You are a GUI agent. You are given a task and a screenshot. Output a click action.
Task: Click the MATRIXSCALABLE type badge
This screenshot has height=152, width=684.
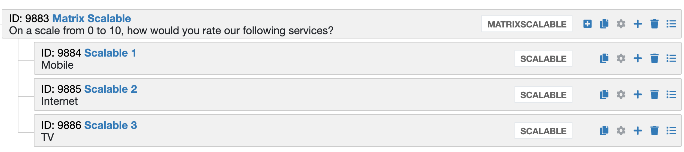coord(527,24)
